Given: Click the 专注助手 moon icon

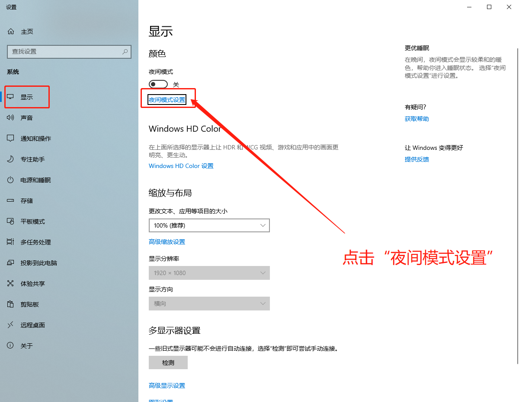Looking at the screenshot, I should (x=11, y=159).
